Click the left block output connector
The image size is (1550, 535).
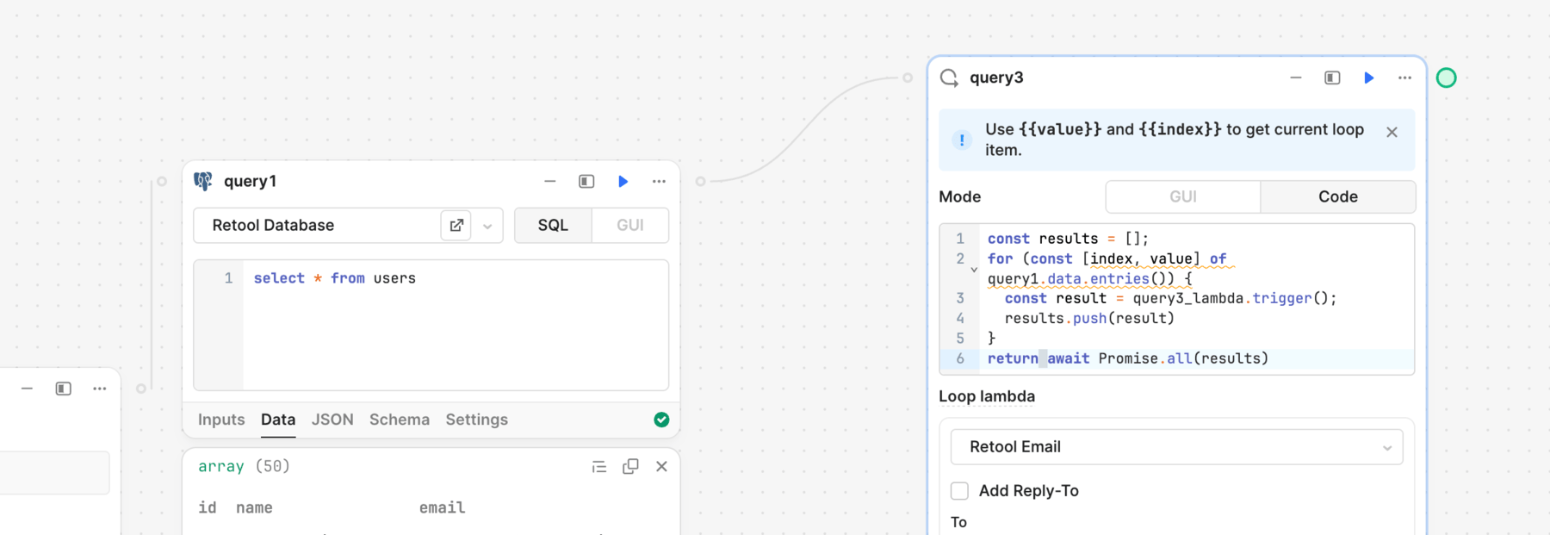coord(141,389)
